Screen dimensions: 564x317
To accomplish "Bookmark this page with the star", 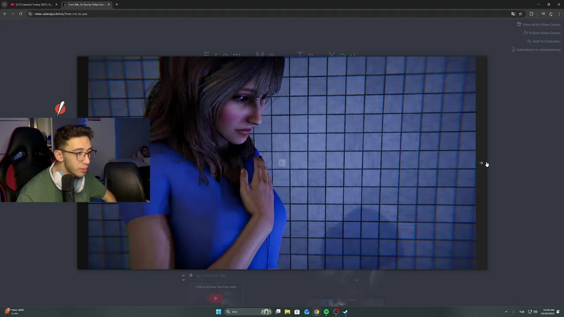I will tap(520, 14).
